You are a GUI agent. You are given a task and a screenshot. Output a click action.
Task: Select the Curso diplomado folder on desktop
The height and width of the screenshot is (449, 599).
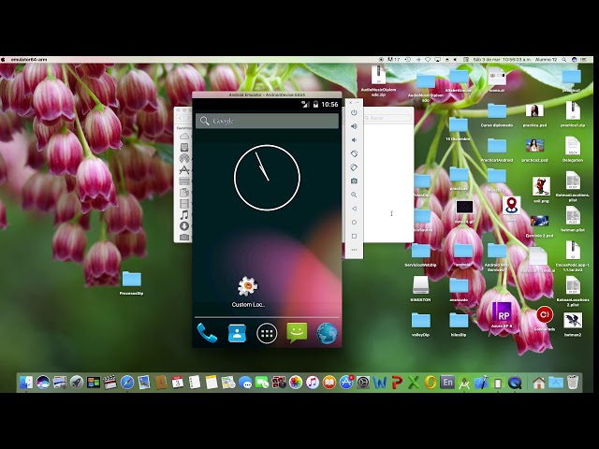click(497, 115)
